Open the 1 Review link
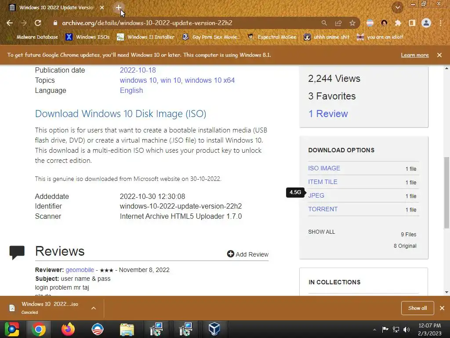The height and width of the screenshot is (338, 450). click(x=328, y=114)
